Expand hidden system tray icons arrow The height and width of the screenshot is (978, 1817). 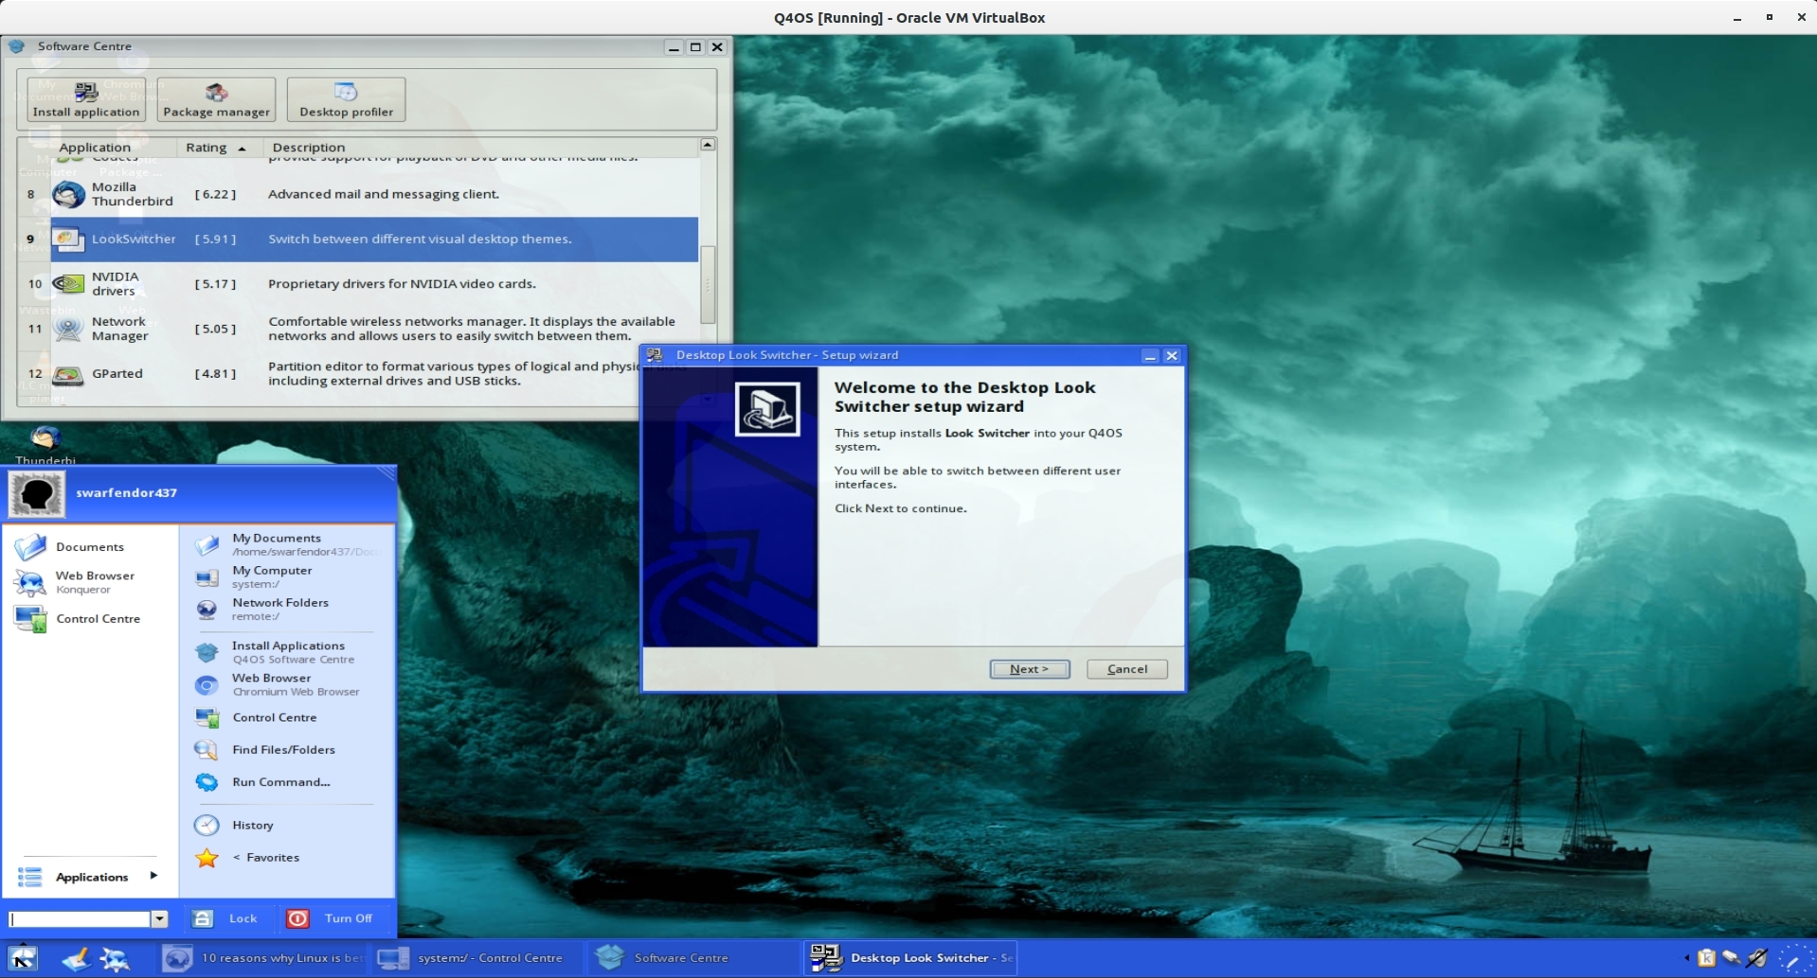1686,958
